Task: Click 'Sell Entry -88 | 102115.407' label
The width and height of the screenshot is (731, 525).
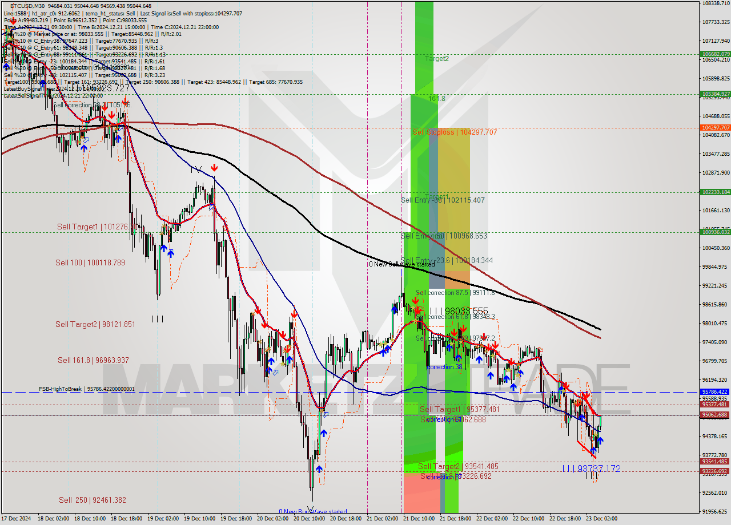Action: 443,200
